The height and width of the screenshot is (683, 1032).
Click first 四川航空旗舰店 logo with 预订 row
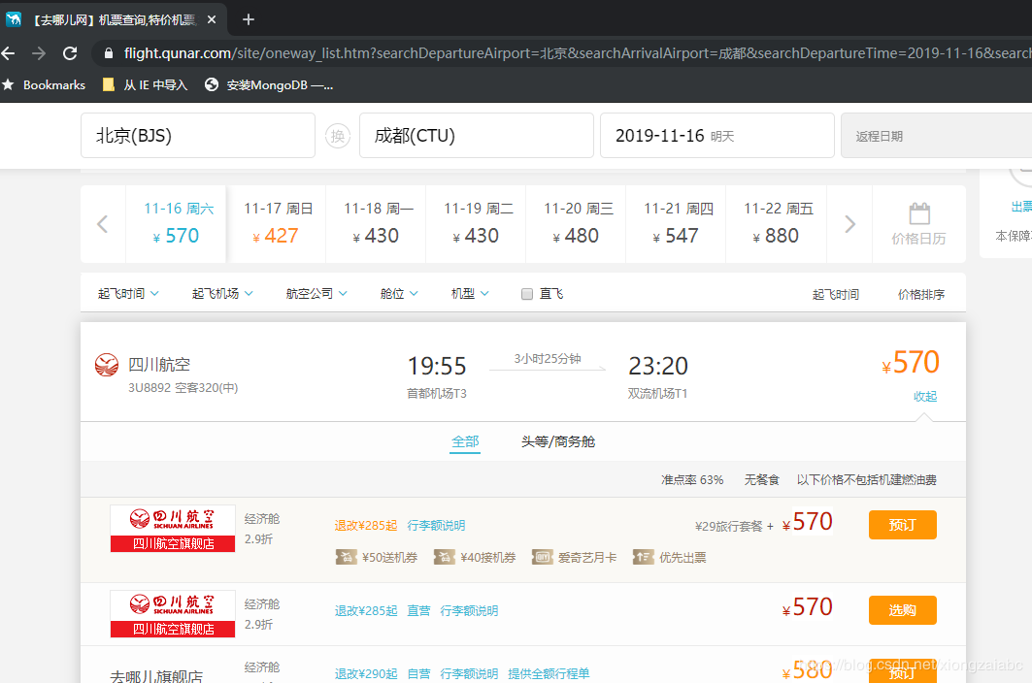pos(173,529)
